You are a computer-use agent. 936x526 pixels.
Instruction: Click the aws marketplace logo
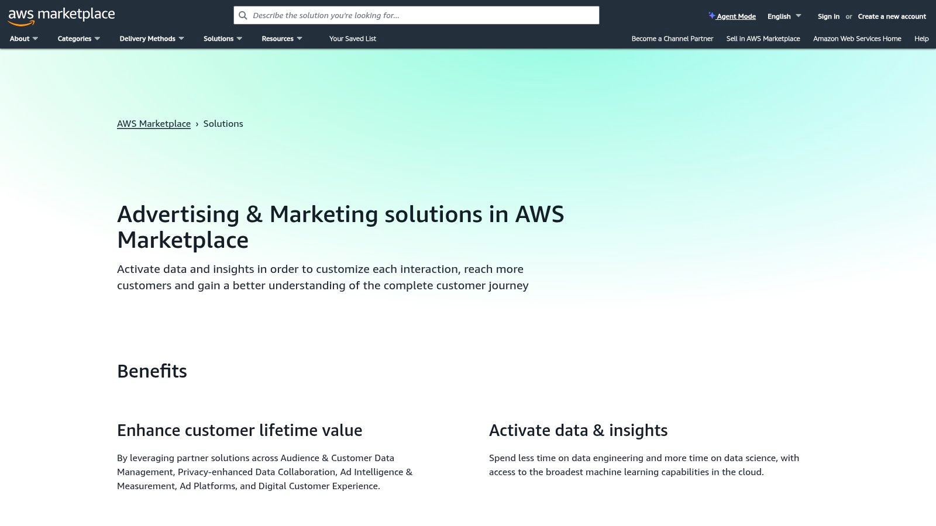click(61, 15)
